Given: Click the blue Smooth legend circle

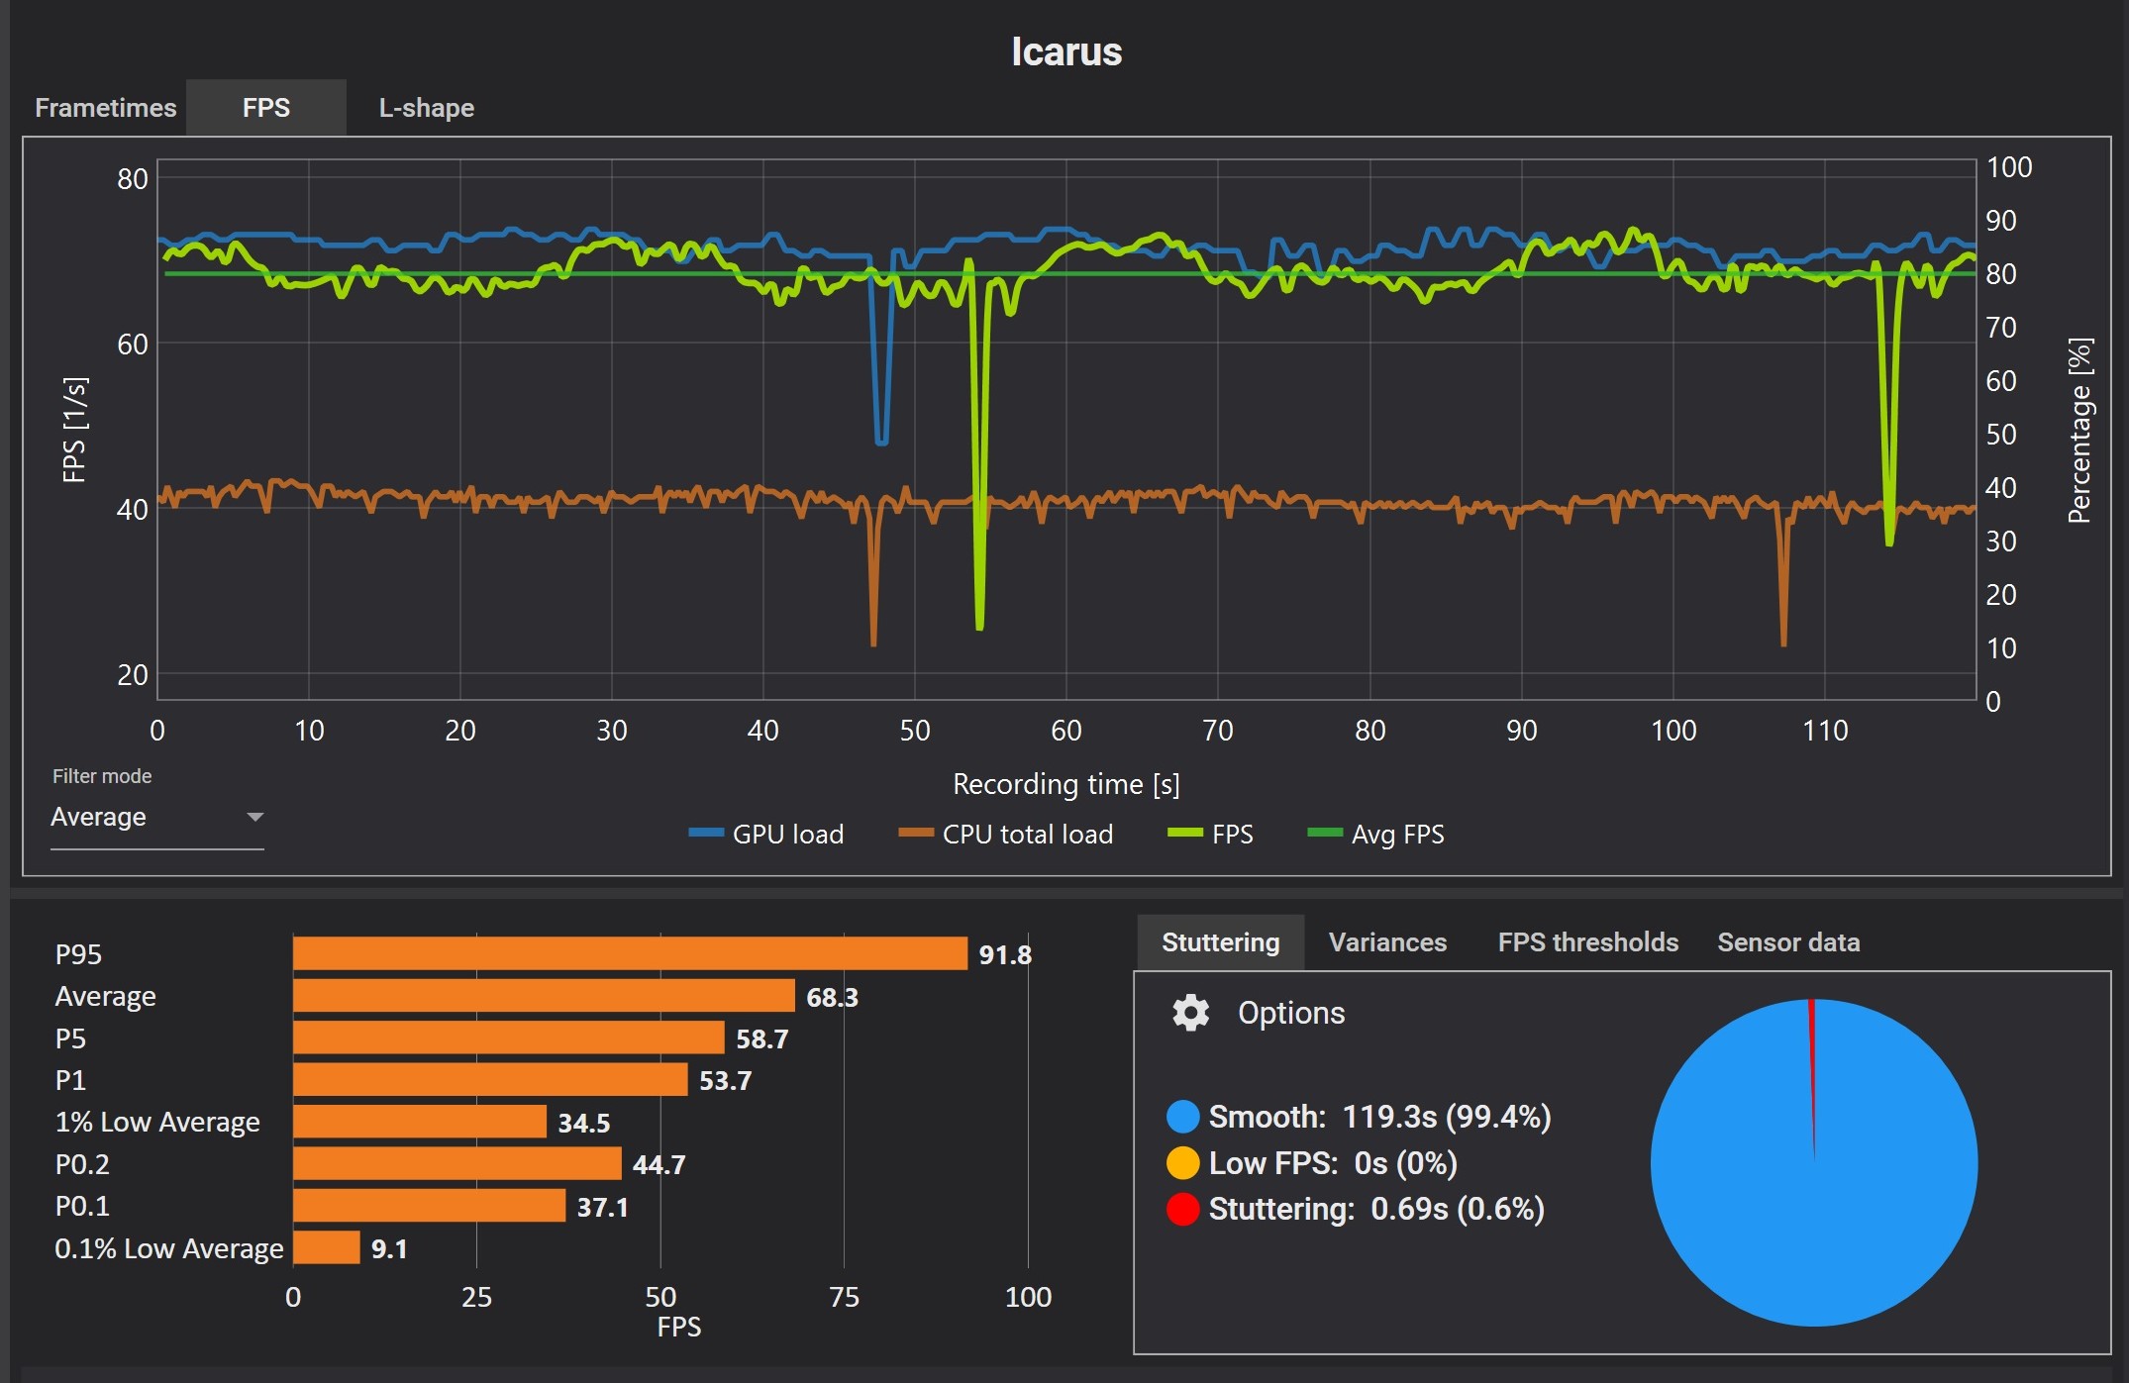Looking at the screenshot, I should (1182, 1117).
